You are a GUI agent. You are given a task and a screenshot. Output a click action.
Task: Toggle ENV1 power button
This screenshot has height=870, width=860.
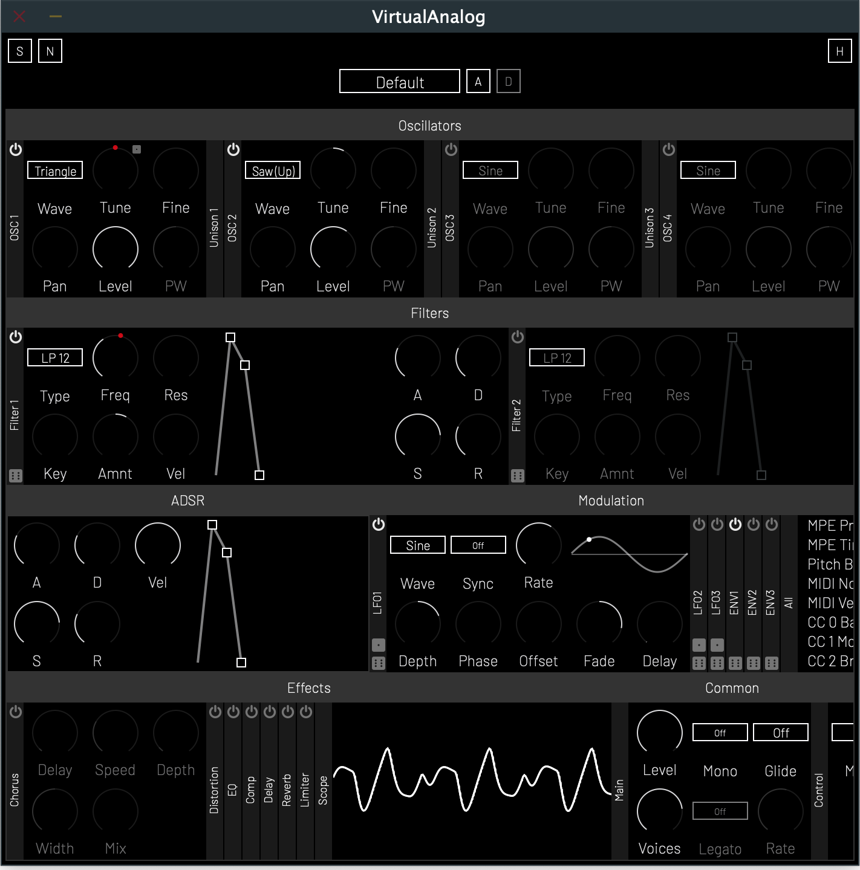(735, 524)
